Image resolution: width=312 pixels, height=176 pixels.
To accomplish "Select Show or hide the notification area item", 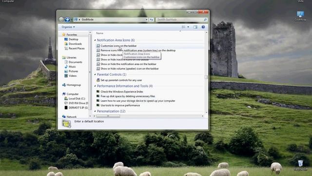I will [128, 64].
